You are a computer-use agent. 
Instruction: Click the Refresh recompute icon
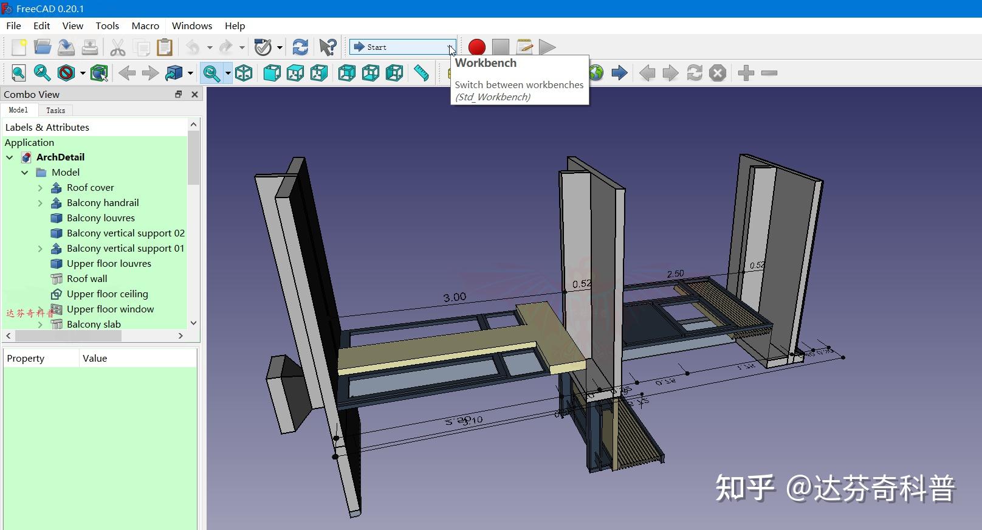point(300,47)
